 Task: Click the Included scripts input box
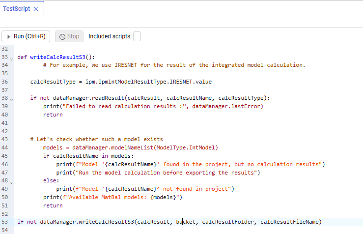[137, 36]
